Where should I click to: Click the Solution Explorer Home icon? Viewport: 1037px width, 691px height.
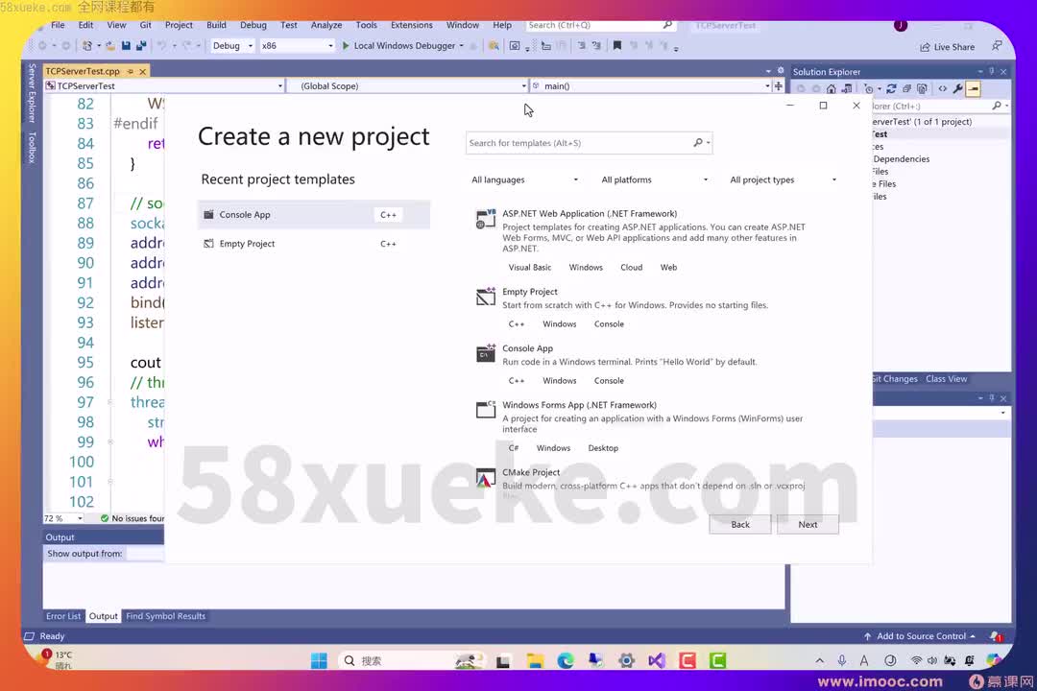(x=832, y=88)
